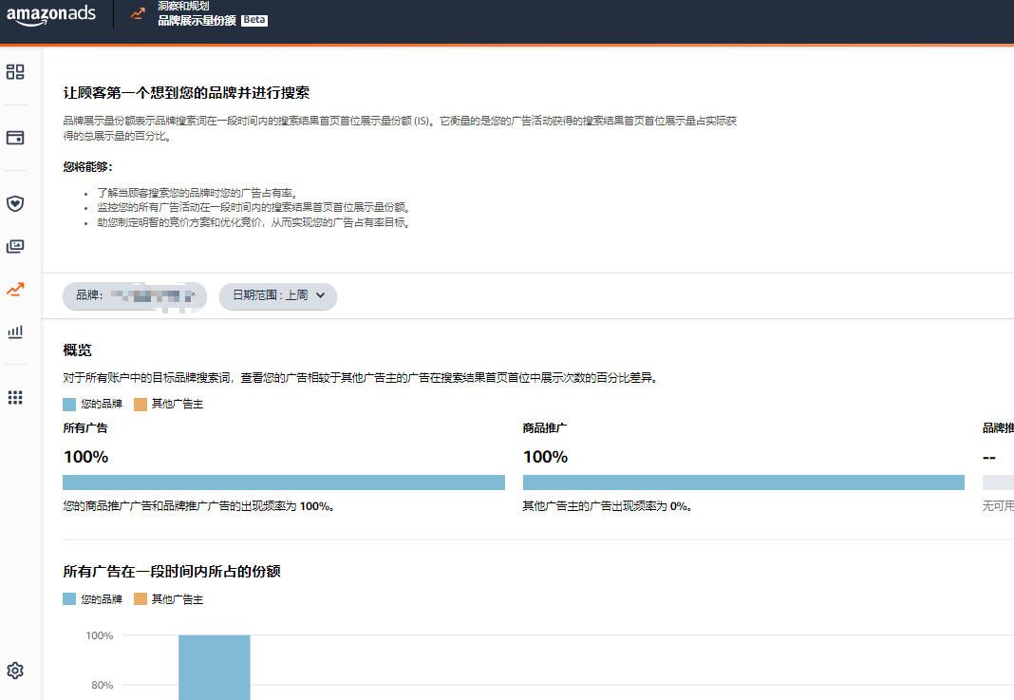The width and height of the screenshot is (1014, 700).
Task: Open the 日期范围 dropdown
Action: [277, 295]
